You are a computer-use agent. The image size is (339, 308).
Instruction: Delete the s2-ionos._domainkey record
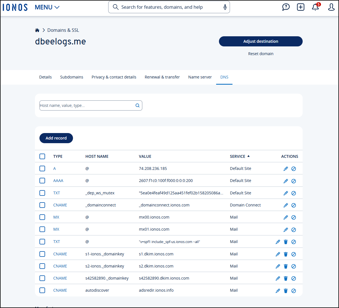(x=286, y=266)
